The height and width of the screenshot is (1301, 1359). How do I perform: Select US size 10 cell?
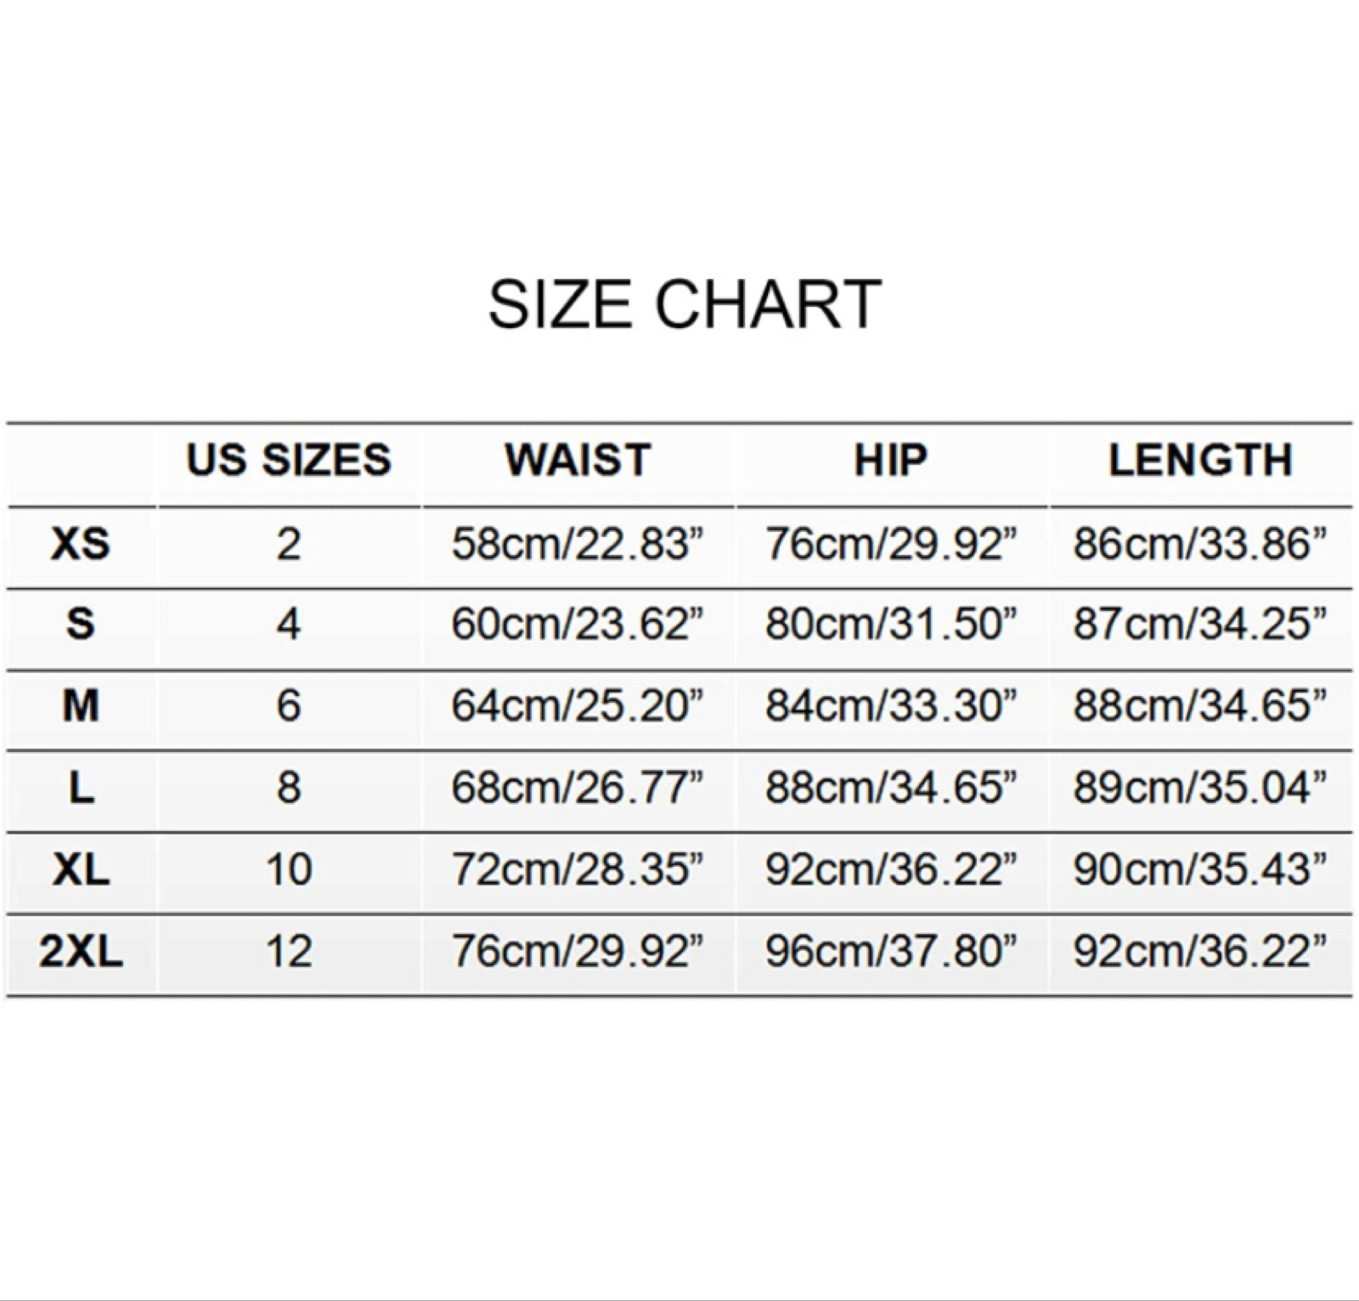[x=289, y=869]
